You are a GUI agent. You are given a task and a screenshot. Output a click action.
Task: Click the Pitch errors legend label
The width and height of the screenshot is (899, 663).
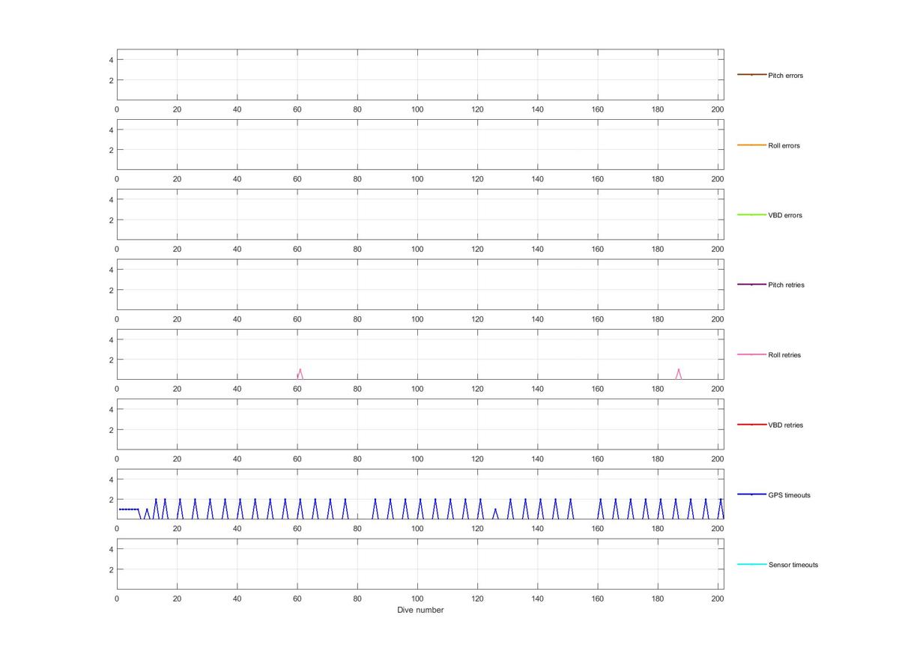(x=785, y=76)
